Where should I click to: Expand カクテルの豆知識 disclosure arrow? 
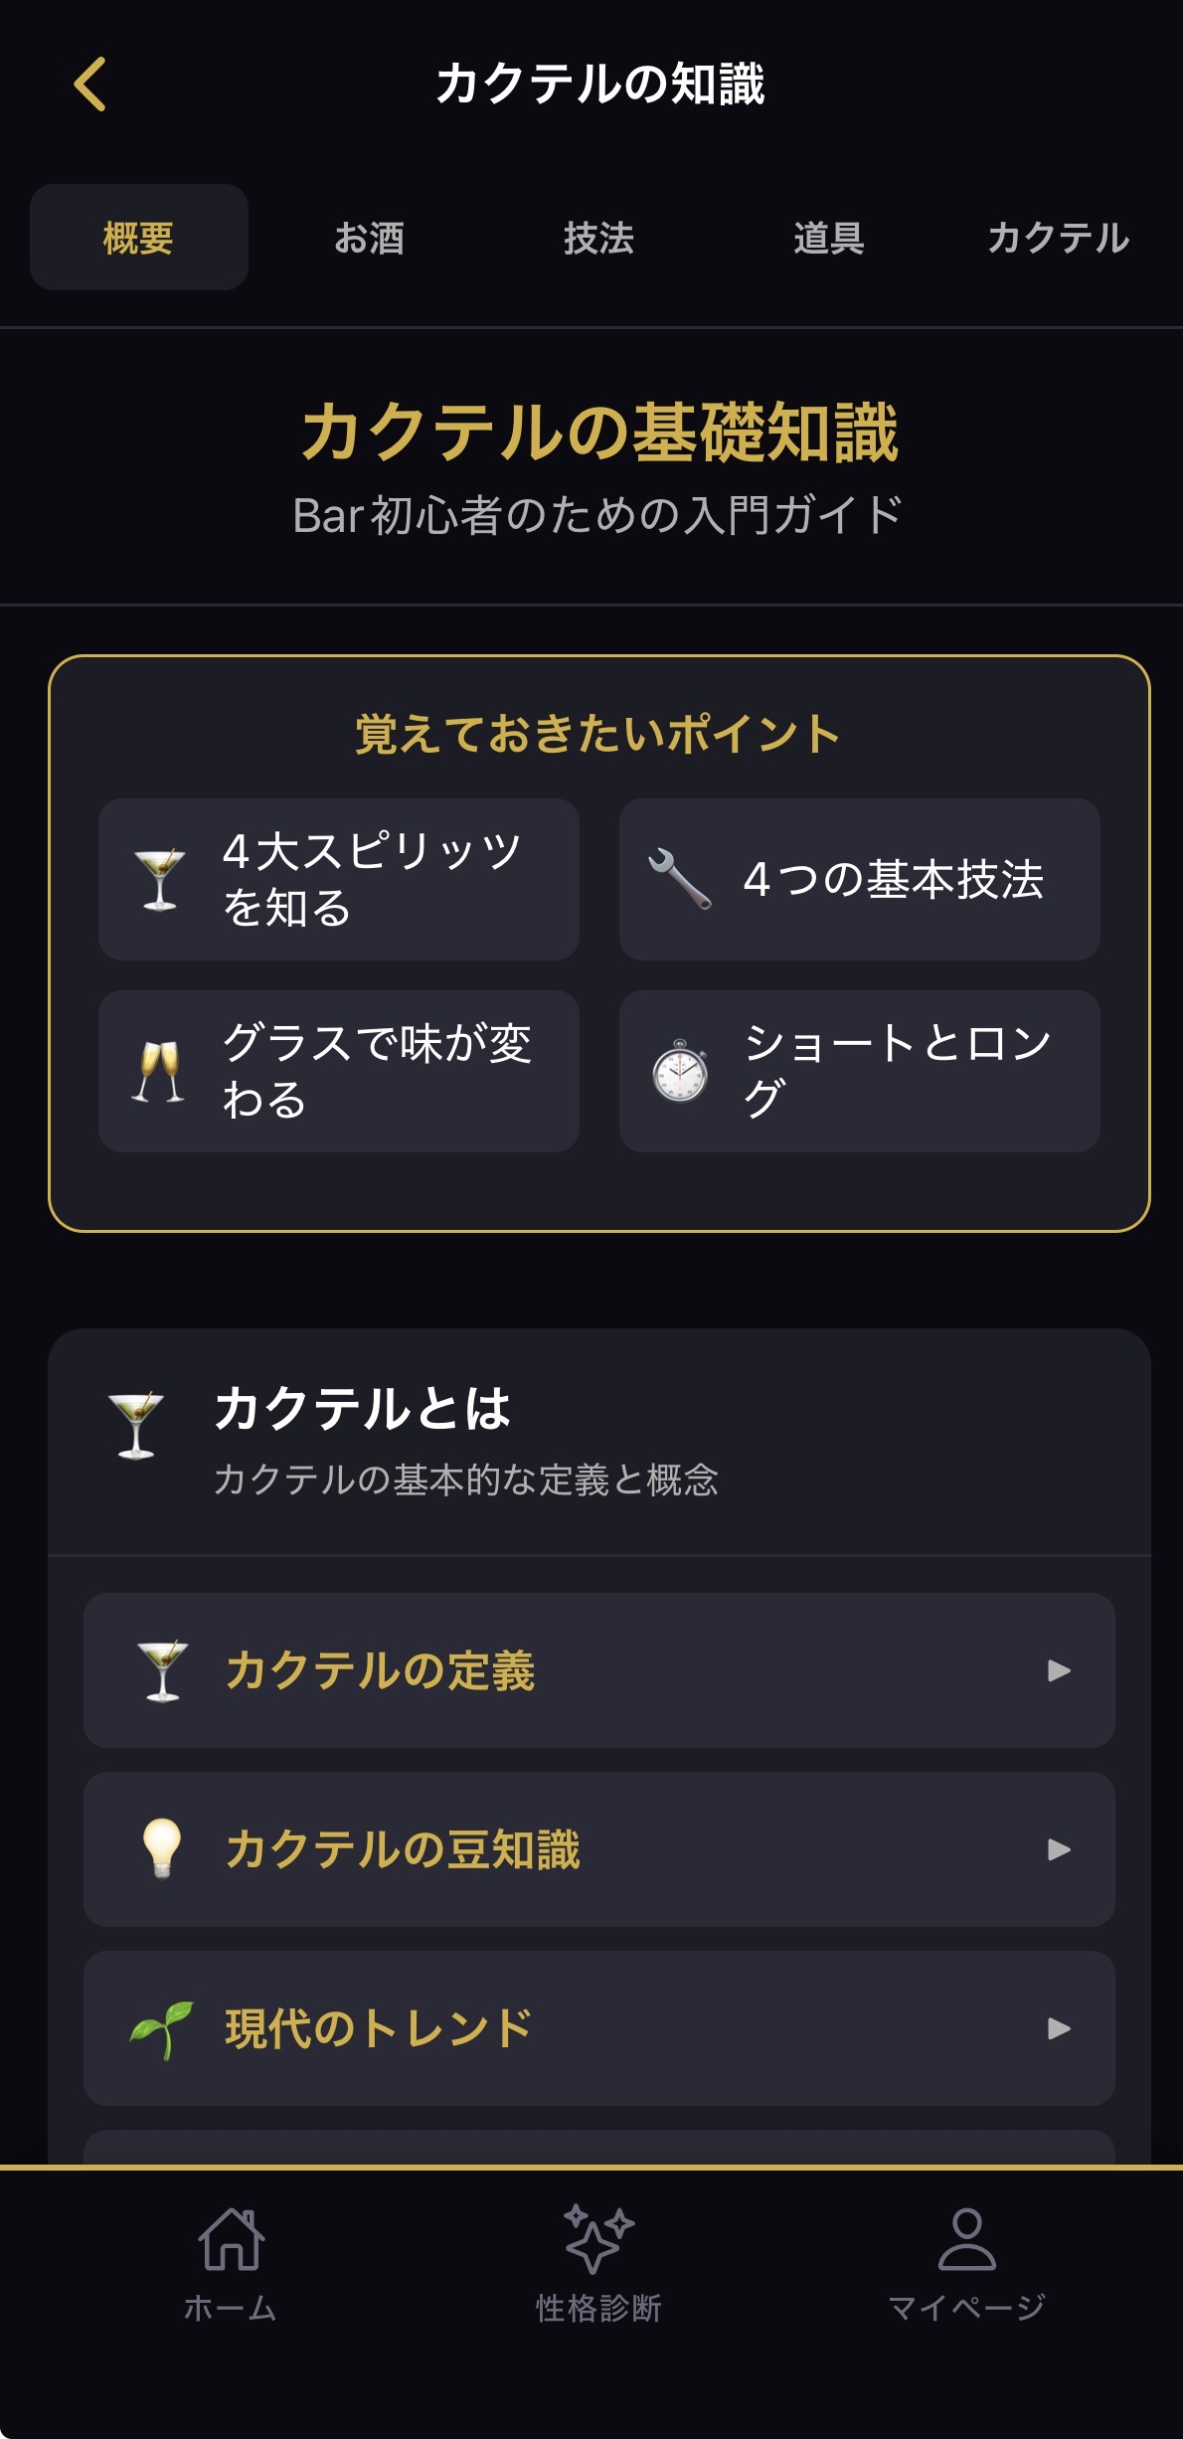point(1059,1849)
